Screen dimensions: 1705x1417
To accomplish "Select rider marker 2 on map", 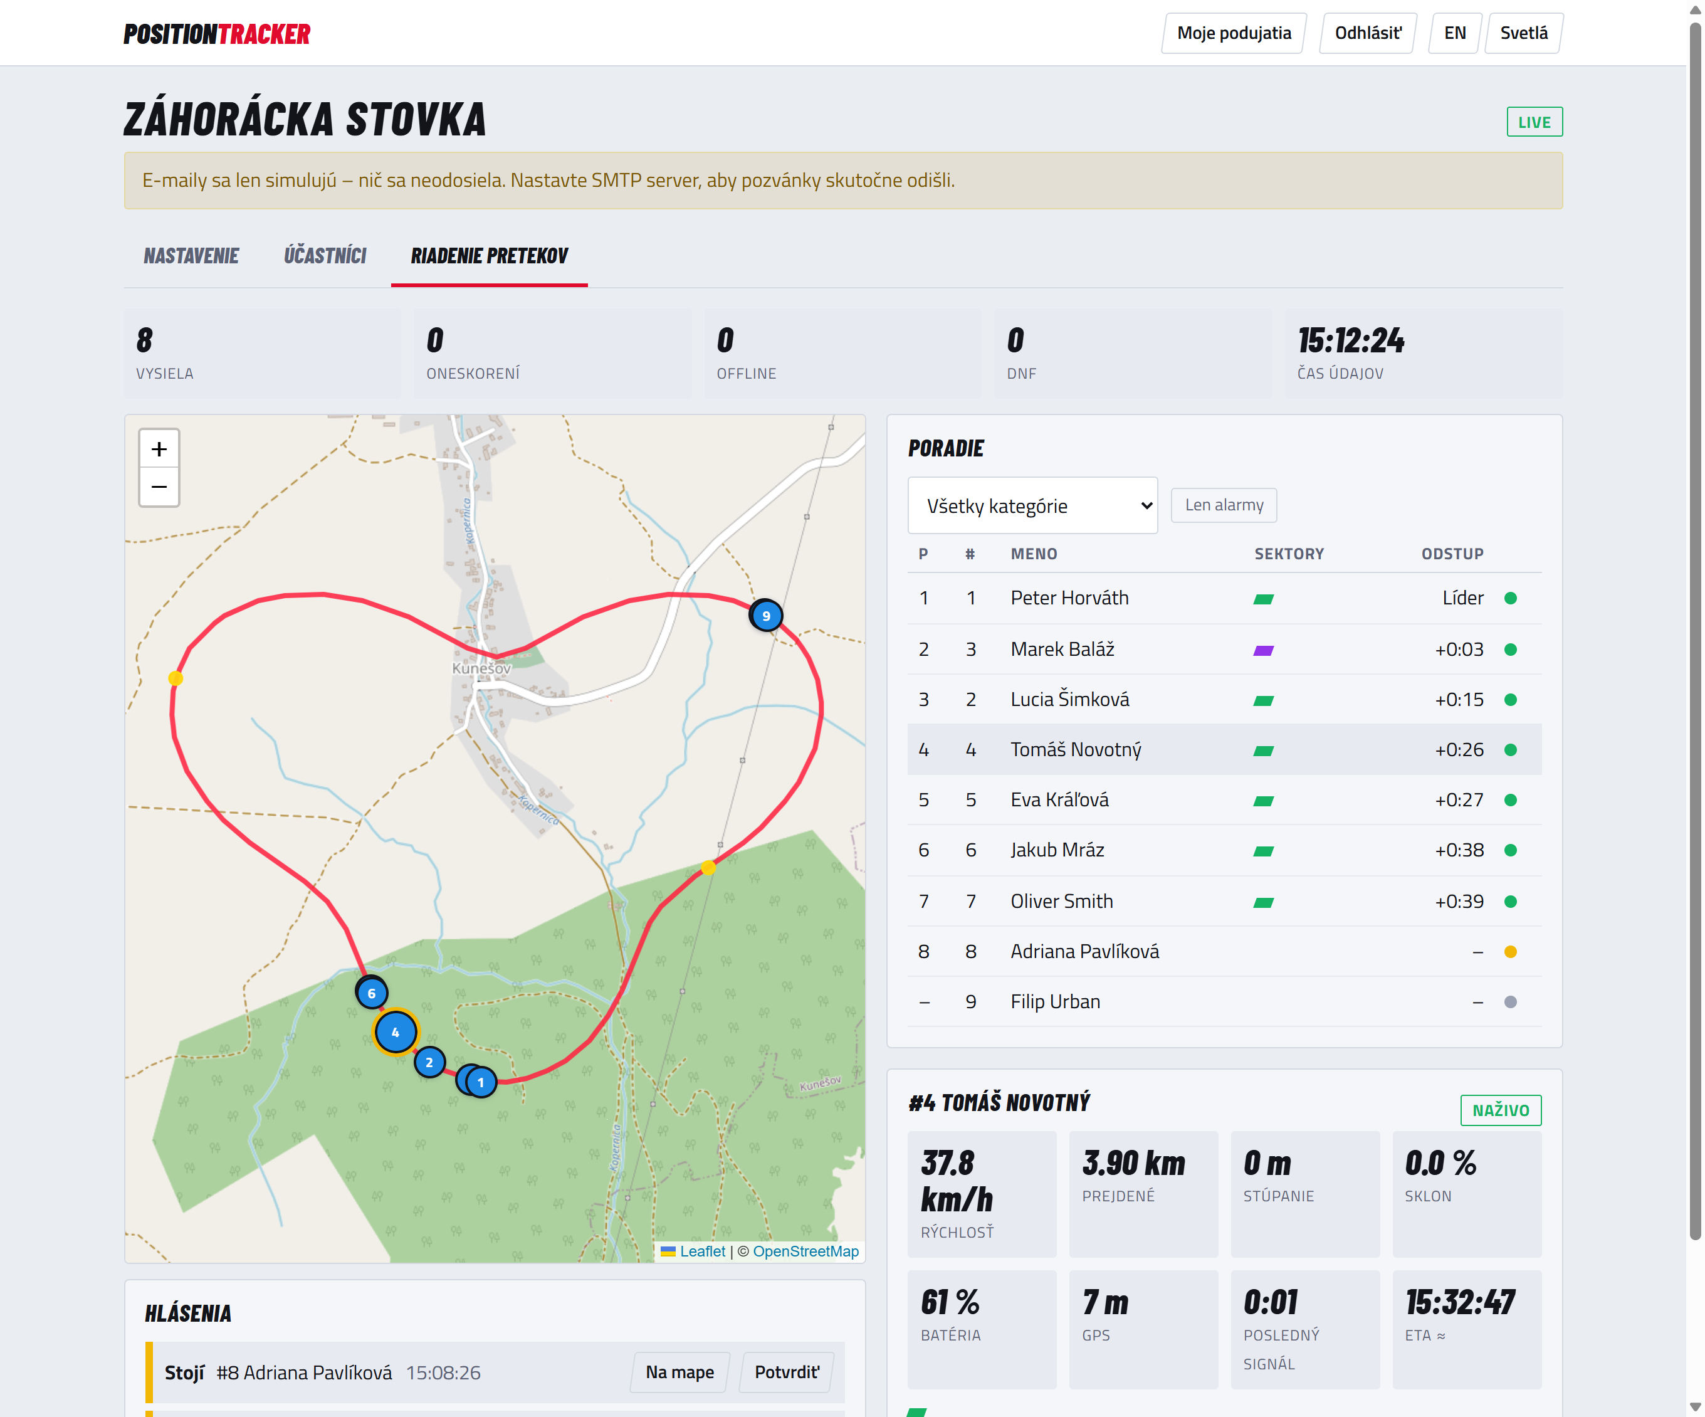I will tap(429, 1062).
